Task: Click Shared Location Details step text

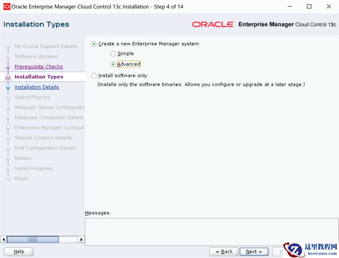Action: 43,138
